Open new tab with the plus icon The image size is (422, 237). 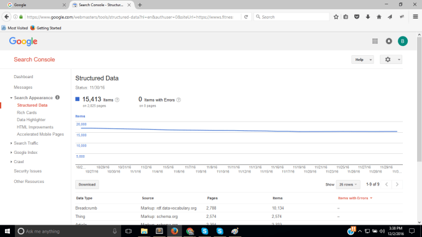[140, 5]
